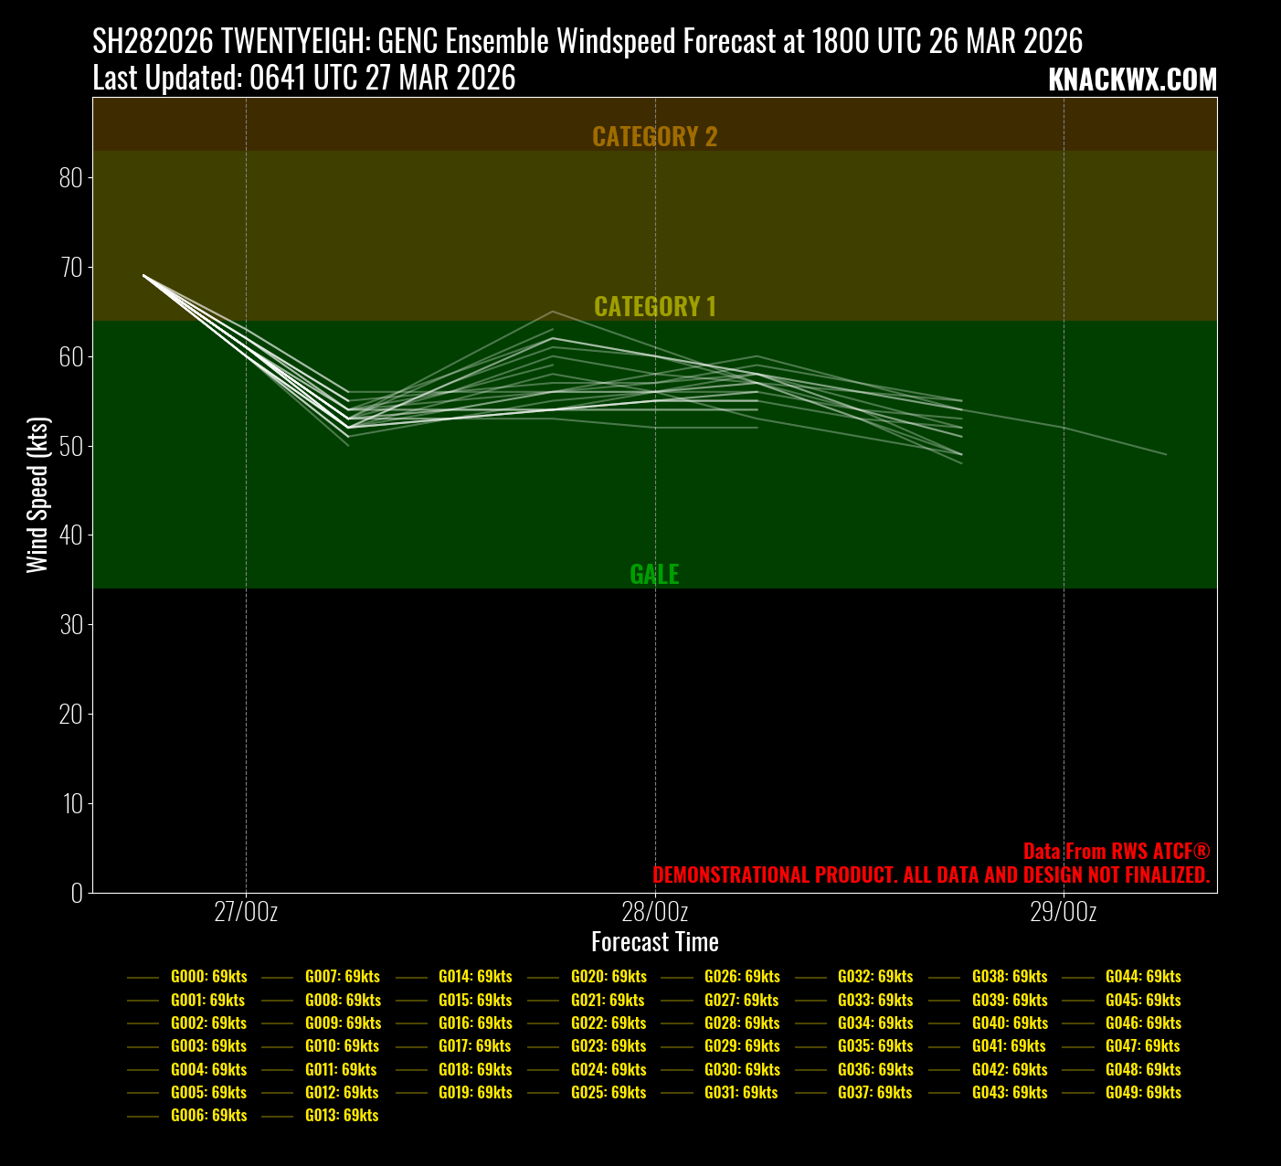1281x1166 pixels.
Task: Click the 'Last Updated: 0641 UTC' subtitle
Action: 304,79
